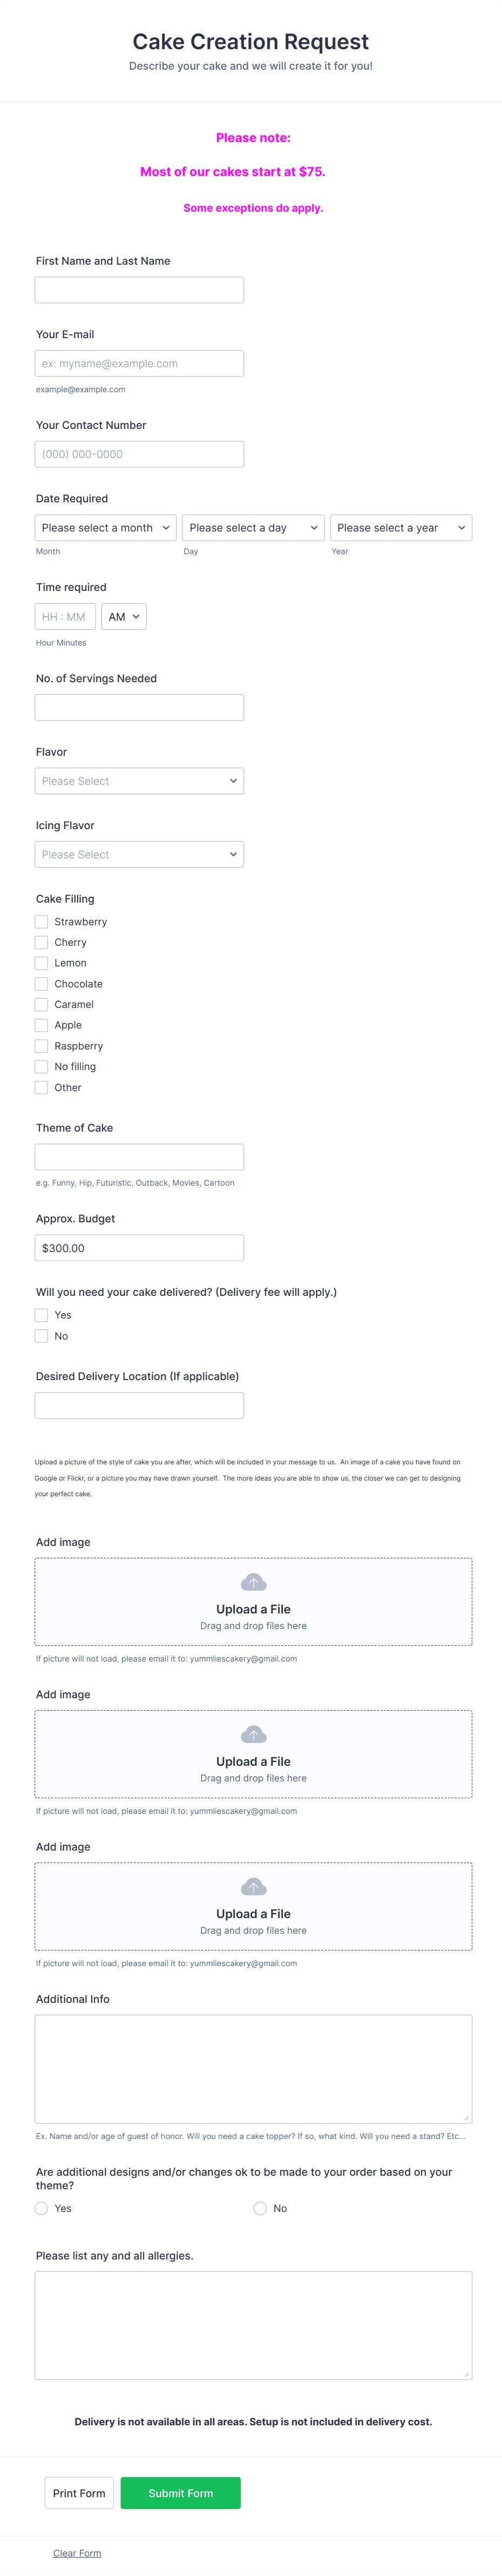Check the Strawberry cake filling option
502x2576 pixels.
[x=41, y=921]
